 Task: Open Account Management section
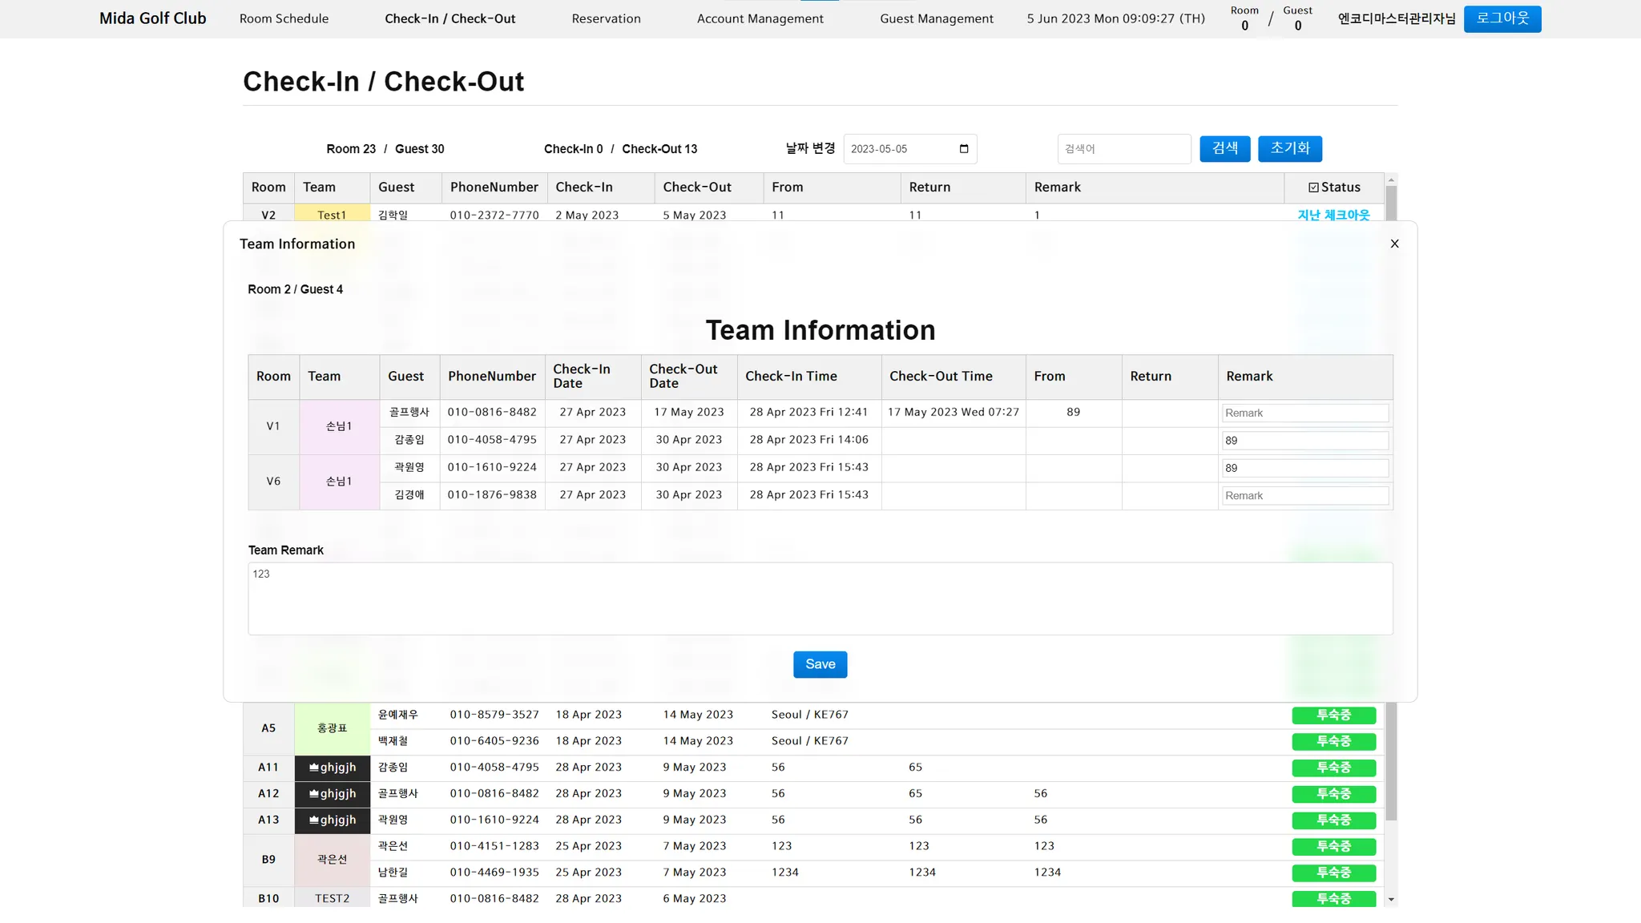(760, 18)
